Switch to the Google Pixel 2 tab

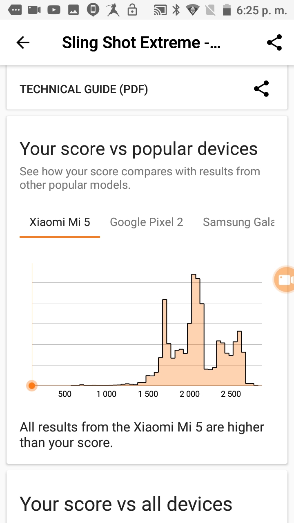147,222
